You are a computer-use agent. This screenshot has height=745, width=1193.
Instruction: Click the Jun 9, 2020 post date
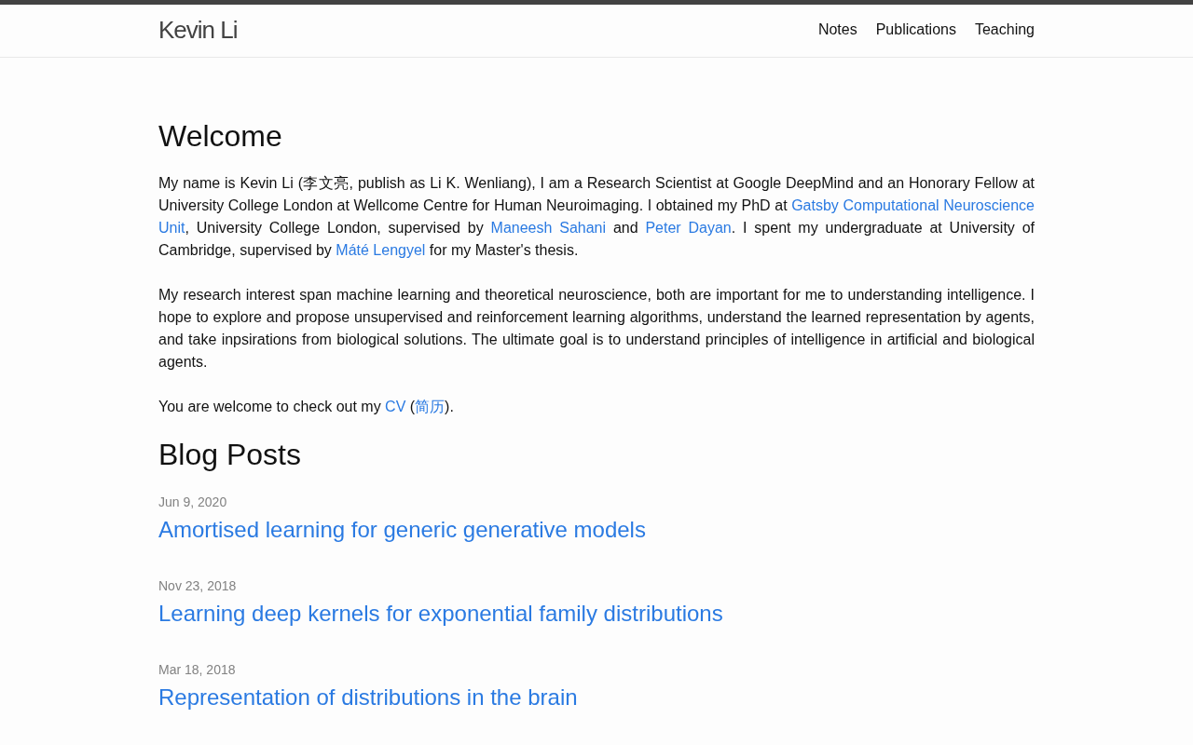pos(192,502)
